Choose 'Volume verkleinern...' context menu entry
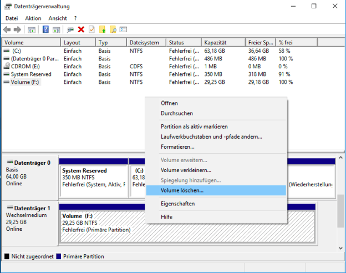 (186, 170)
